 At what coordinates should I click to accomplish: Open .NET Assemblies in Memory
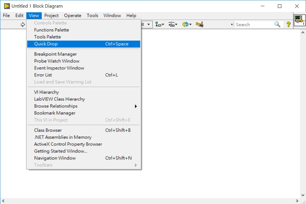84,137
